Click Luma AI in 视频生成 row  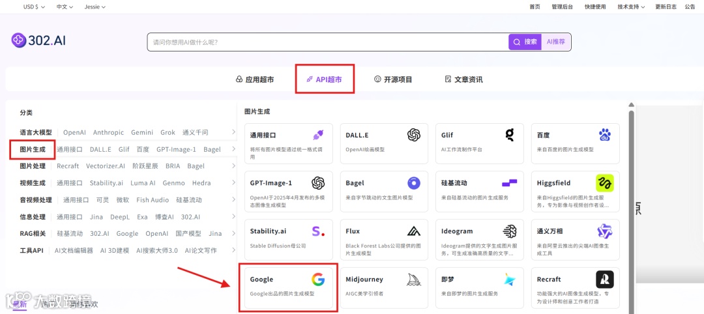point(143,183)
